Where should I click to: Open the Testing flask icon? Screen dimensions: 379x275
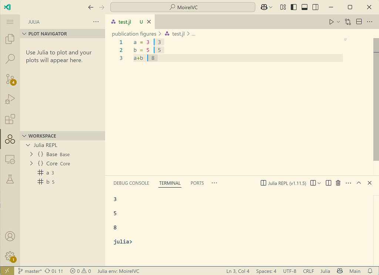click(x=10, y=179)
